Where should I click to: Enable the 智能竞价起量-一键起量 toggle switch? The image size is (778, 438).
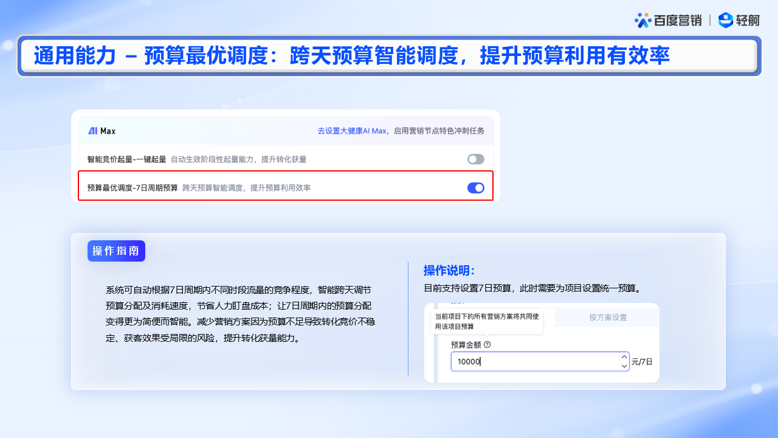coord(476,159)
